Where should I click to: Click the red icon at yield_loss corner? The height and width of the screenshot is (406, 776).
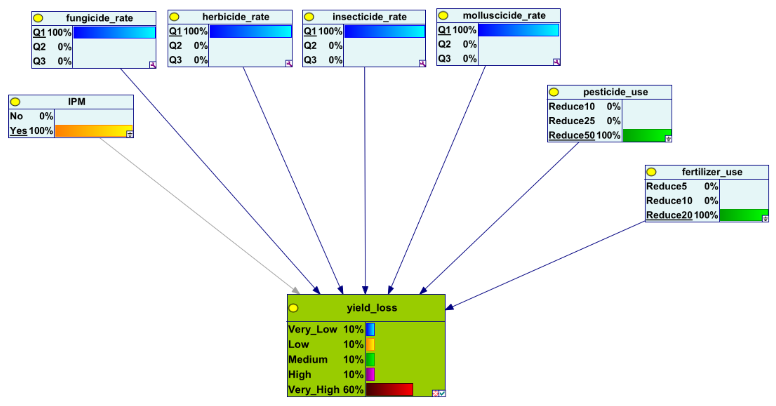point(435,393)
